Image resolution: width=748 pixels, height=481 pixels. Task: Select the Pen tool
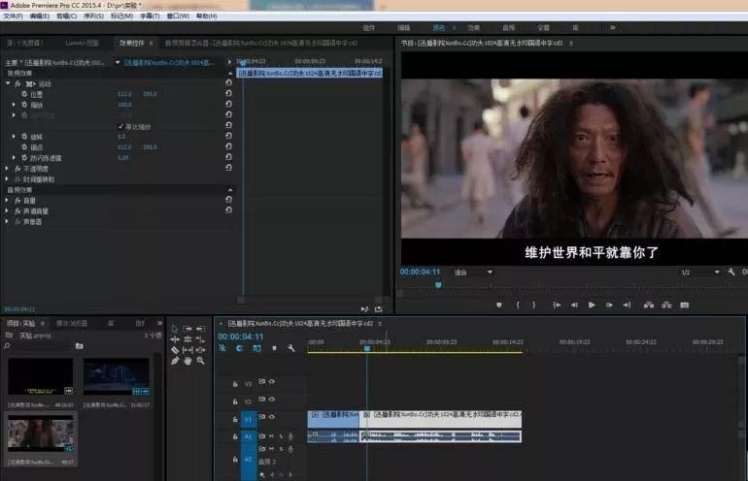tap(175, 361)
